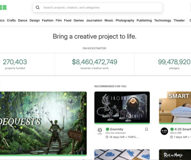
Task: Click the ON KICKSTARTER label
Action: click(94, 48)
